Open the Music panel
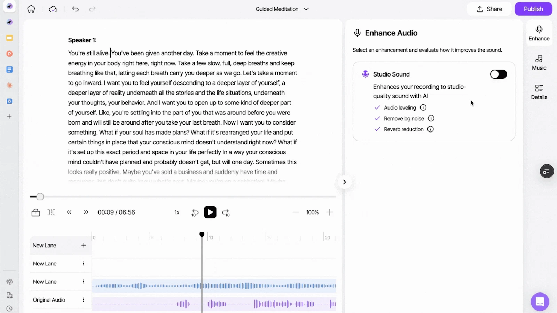Viewport: 557px width, 313px height. (539, 63)
